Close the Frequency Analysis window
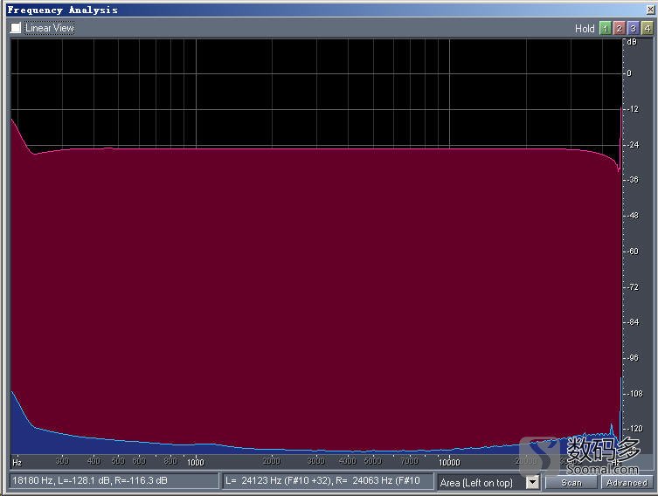658x496 pixels. (650, 10)
